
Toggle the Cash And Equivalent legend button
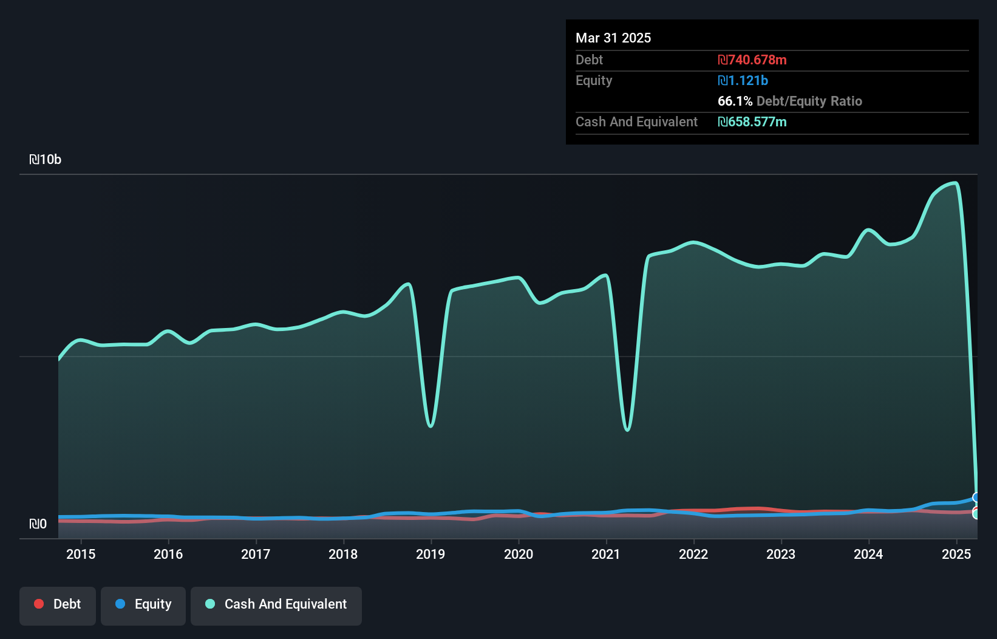[x=276, y=606]
